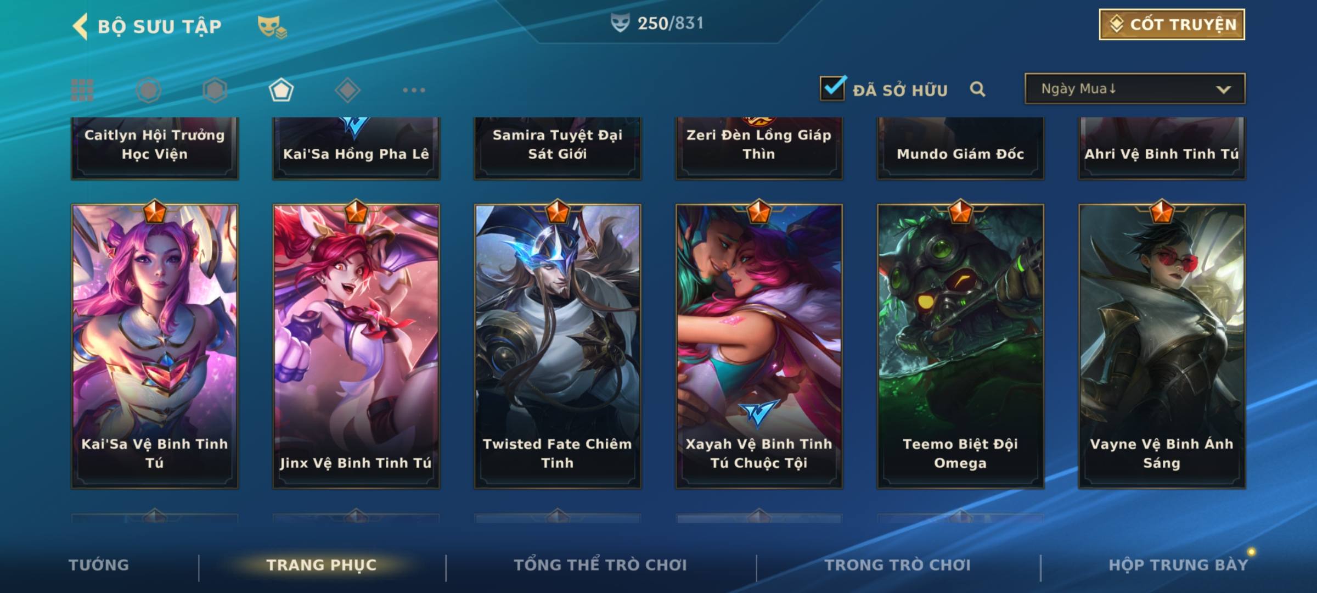This screenshot has height=593, width=1317.
Task: Open the mask and coins icon
Action: coord(272,27)
